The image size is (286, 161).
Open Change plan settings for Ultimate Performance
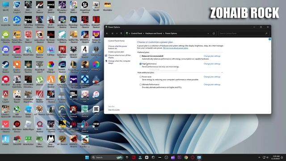[212, 85]
